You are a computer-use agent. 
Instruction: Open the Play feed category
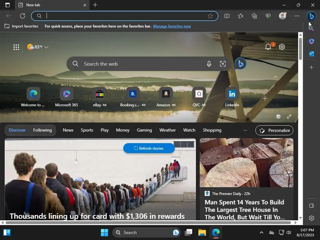coord(104,130)
